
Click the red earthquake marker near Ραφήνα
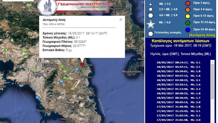tap(82, 64)
